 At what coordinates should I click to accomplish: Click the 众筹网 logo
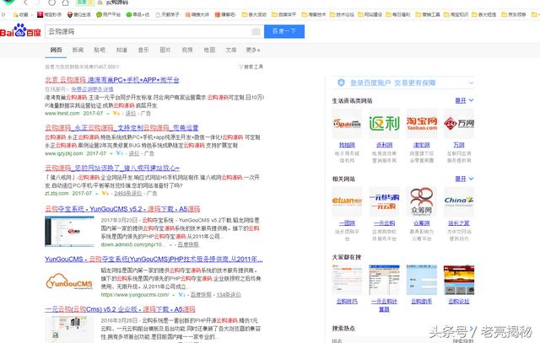pyautogui.click(x=422, y=201)
